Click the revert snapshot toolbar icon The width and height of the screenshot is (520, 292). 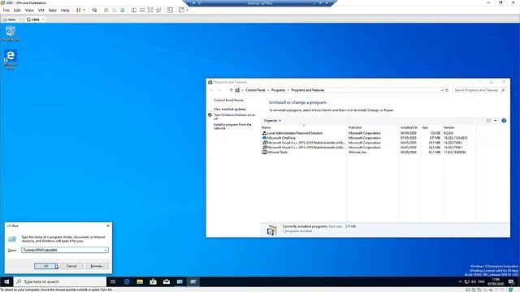[x=115, y=11]
